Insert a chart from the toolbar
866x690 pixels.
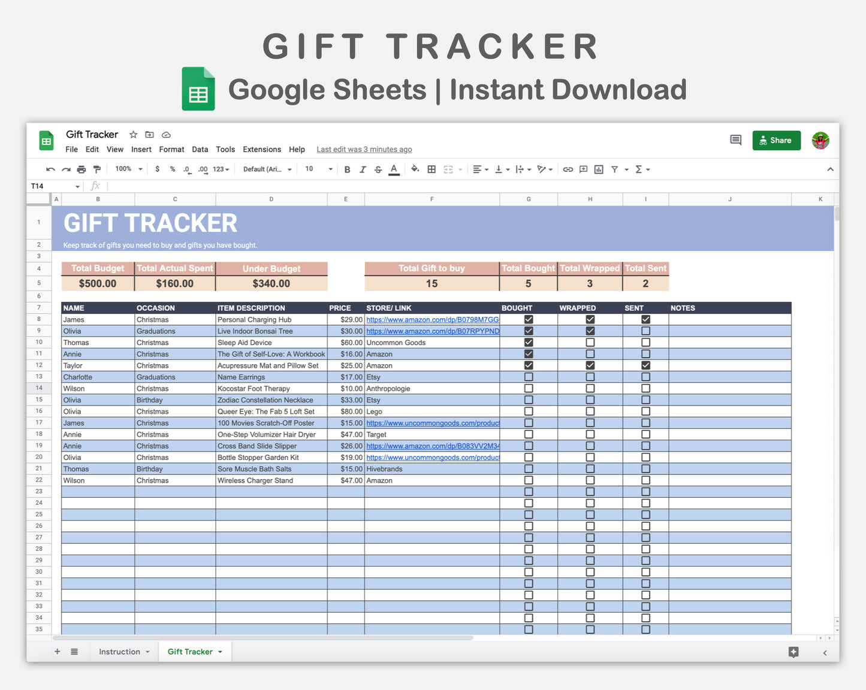click(x=598, y=170)
